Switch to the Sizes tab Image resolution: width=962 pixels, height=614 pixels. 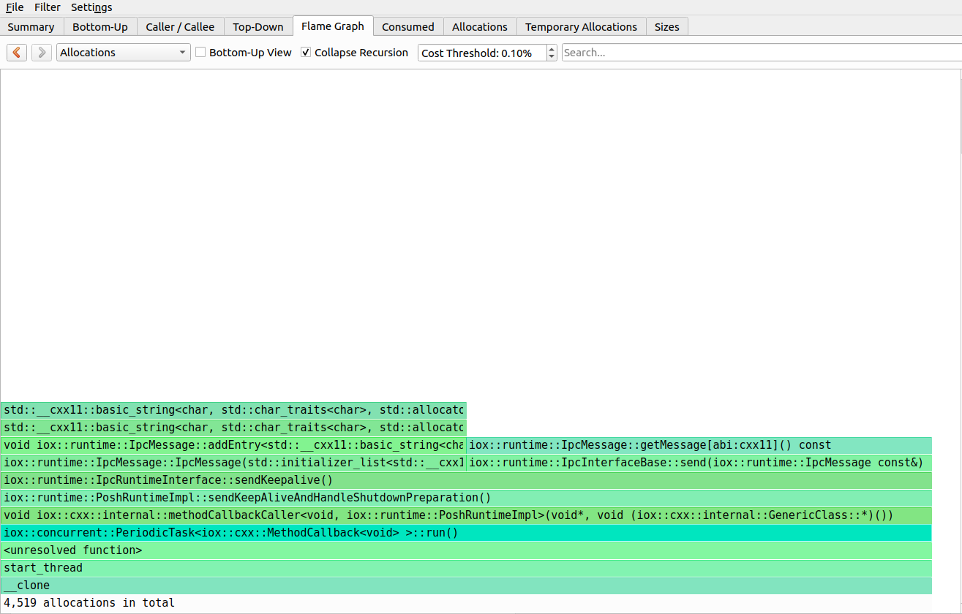(666, 26)
